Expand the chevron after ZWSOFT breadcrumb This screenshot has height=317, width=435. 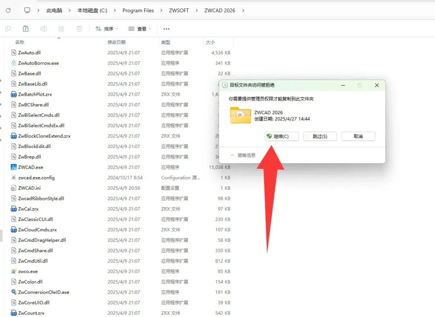click(197, 10)
